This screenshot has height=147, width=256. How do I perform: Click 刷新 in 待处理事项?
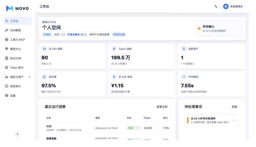(x=235, y=107)
